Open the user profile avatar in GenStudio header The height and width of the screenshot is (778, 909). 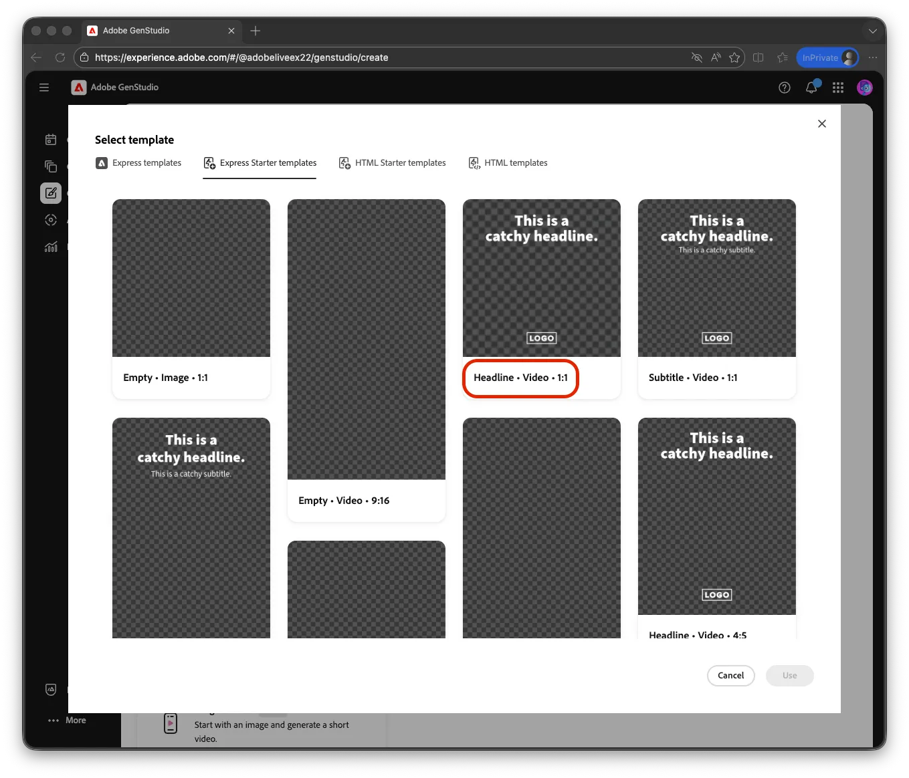click(x=865, y=88)
